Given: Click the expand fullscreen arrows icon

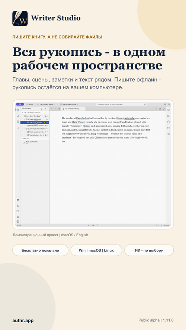Looking at the screenshot, I should [x=164, y=109].
